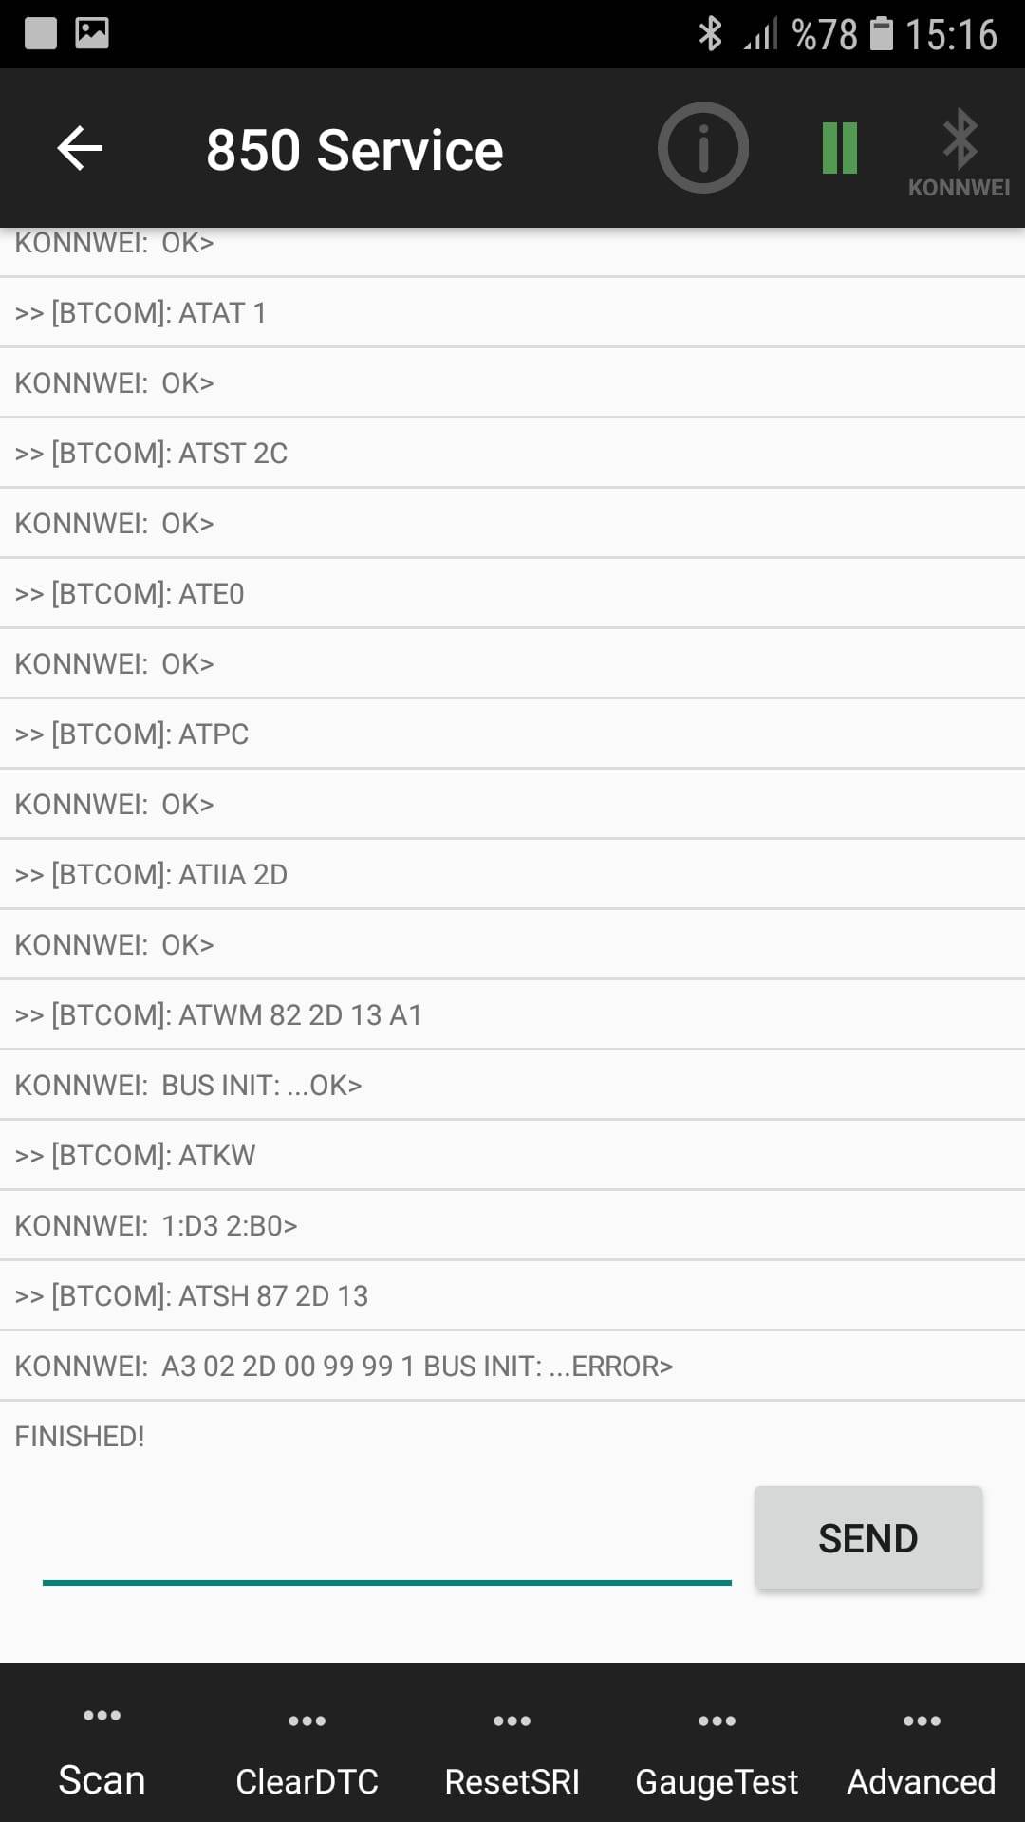
Task: Tap the battery icon in status bar
Action: [882, 34]
